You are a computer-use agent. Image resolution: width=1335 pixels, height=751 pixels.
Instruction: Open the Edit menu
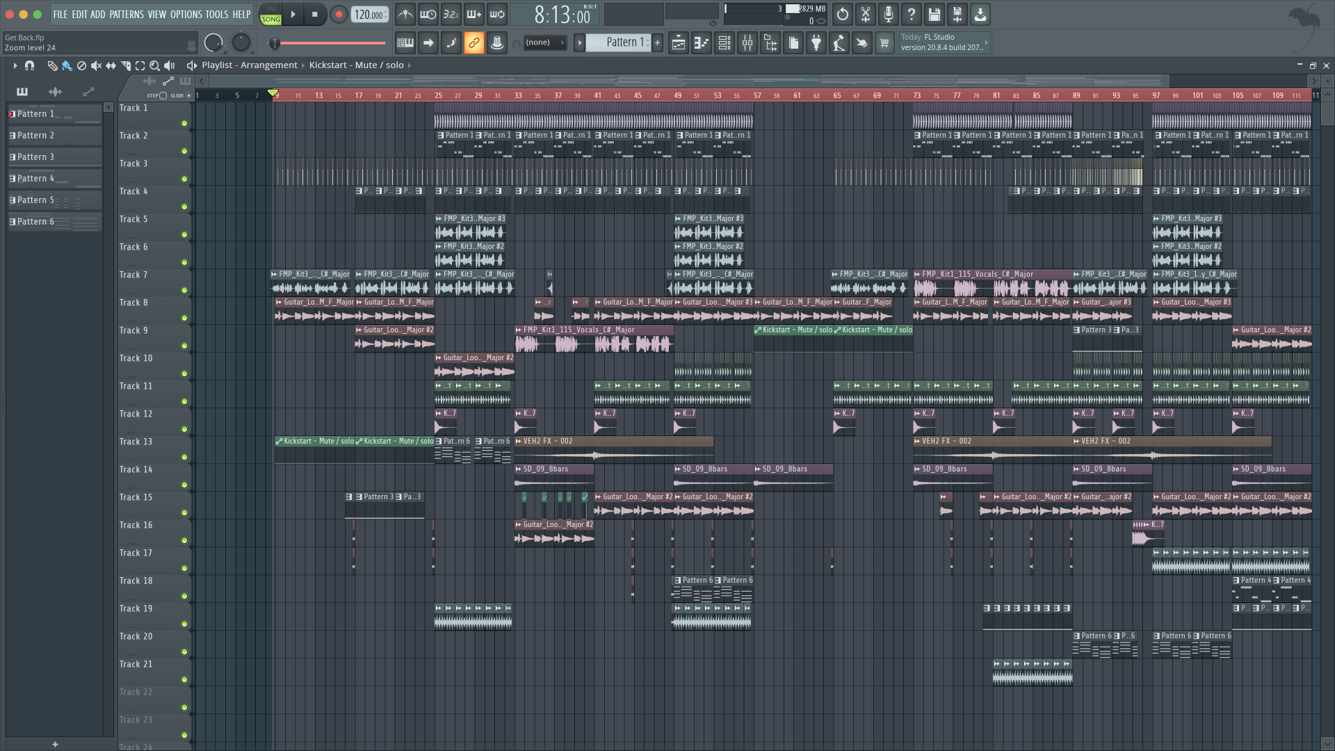[79, 14]
